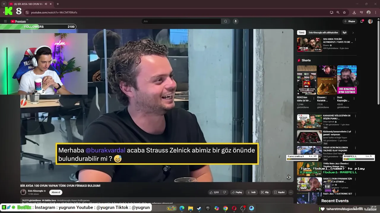Go to YouTube Premium home logo
The height and width of the screenshot is (213, 380).
click(x=19, y=21)
